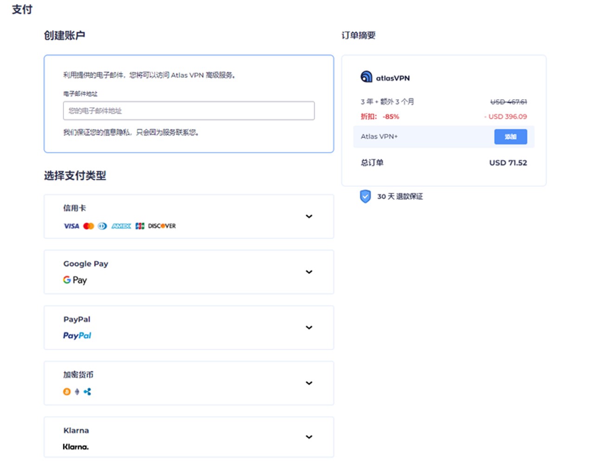Click the JCB card icon
Viewport: 599px width, 463px height.
[x=140, y=226]
